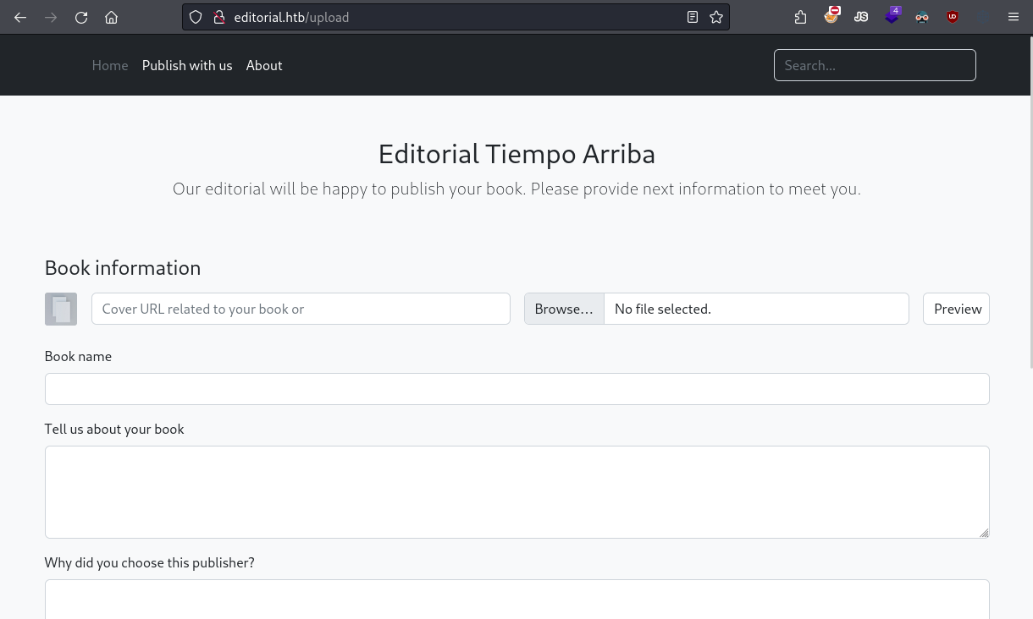Screen dimensions: 1033x619
Task: Show site info via the shield icon
Action: [x=196, y=17]
